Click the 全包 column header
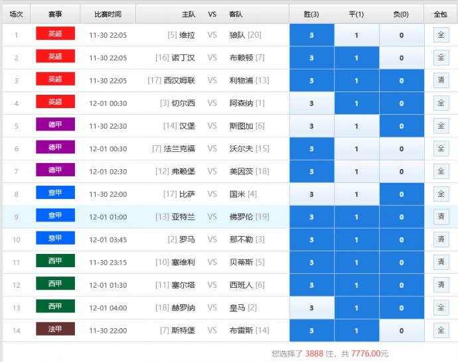 click(441, 14)
